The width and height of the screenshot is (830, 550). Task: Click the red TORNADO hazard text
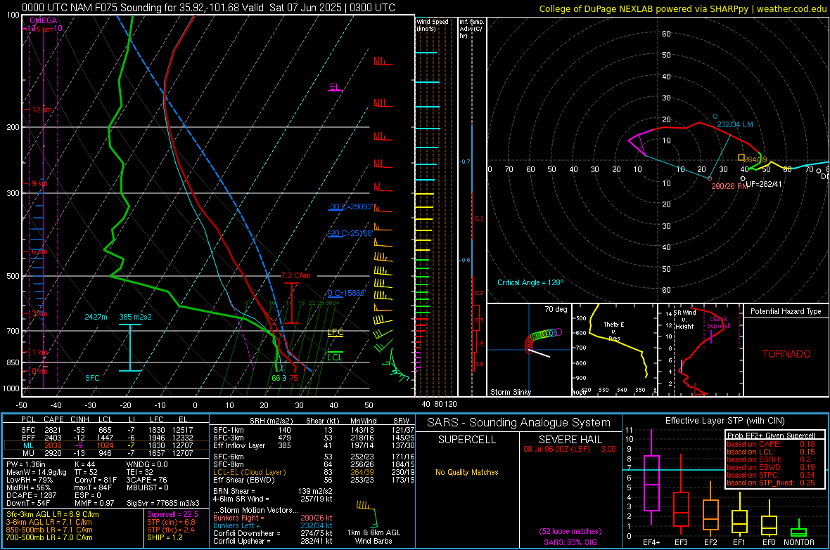click(x=786, y=354)
